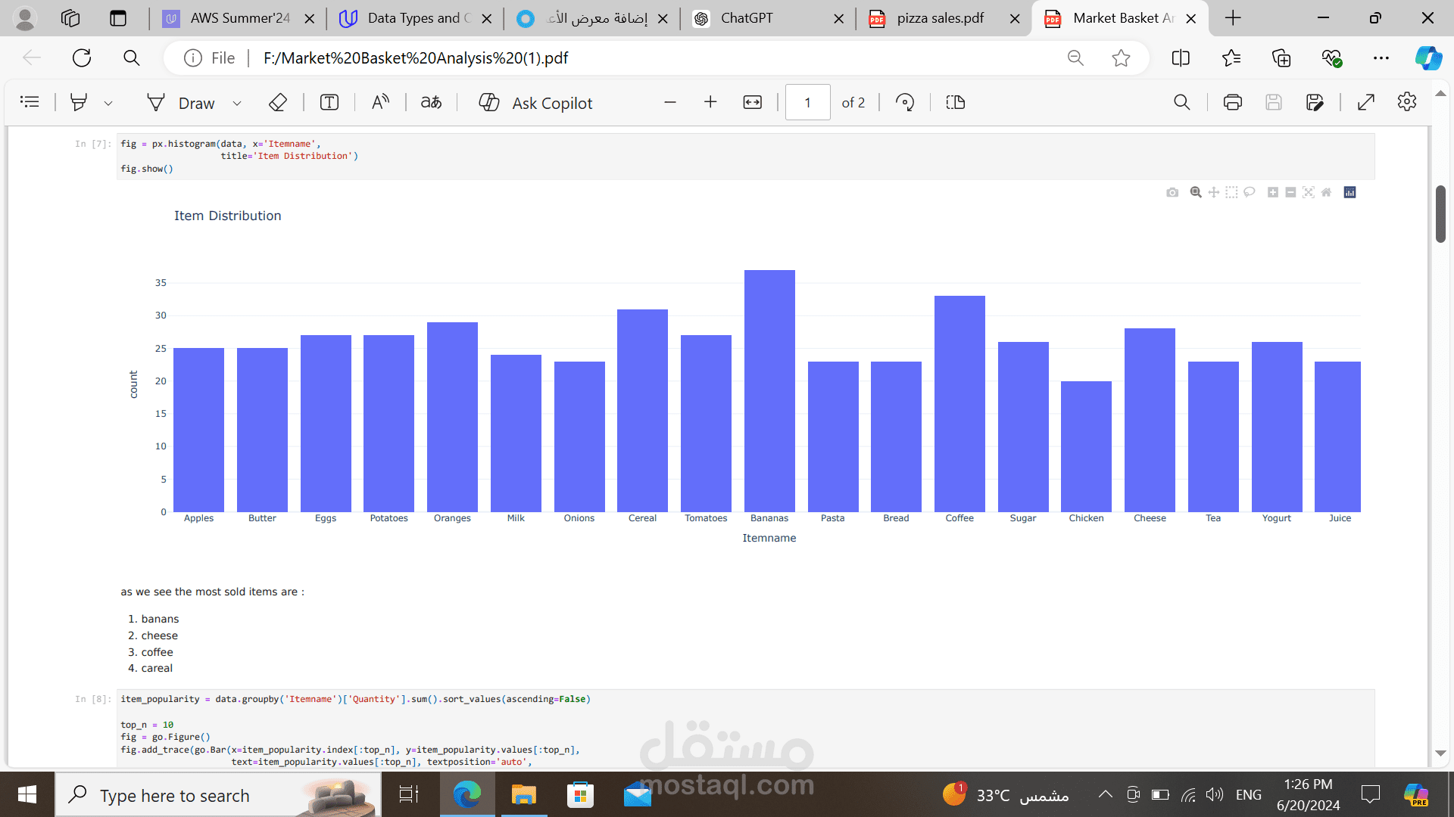Click the page number input field
The width and height of the screenshot is (1454, 817).
coord(807,102)
